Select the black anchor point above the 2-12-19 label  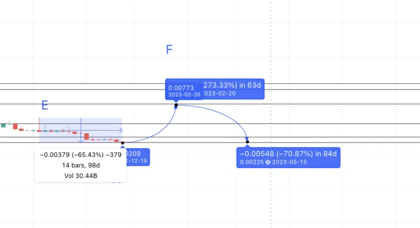[x=123, y=143]
